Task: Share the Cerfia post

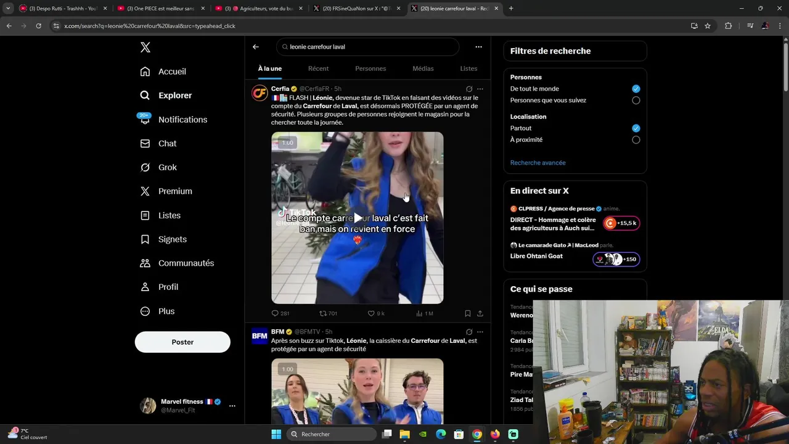Action: pos(480,313)
